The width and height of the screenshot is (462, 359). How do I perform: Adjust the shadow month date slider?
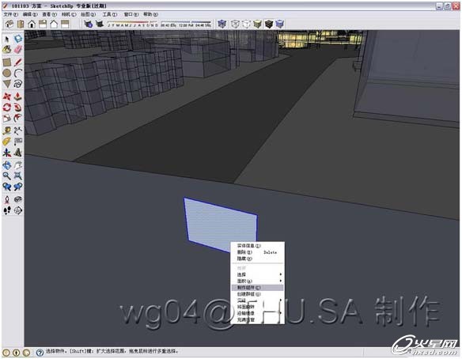[x=133, y=25]
